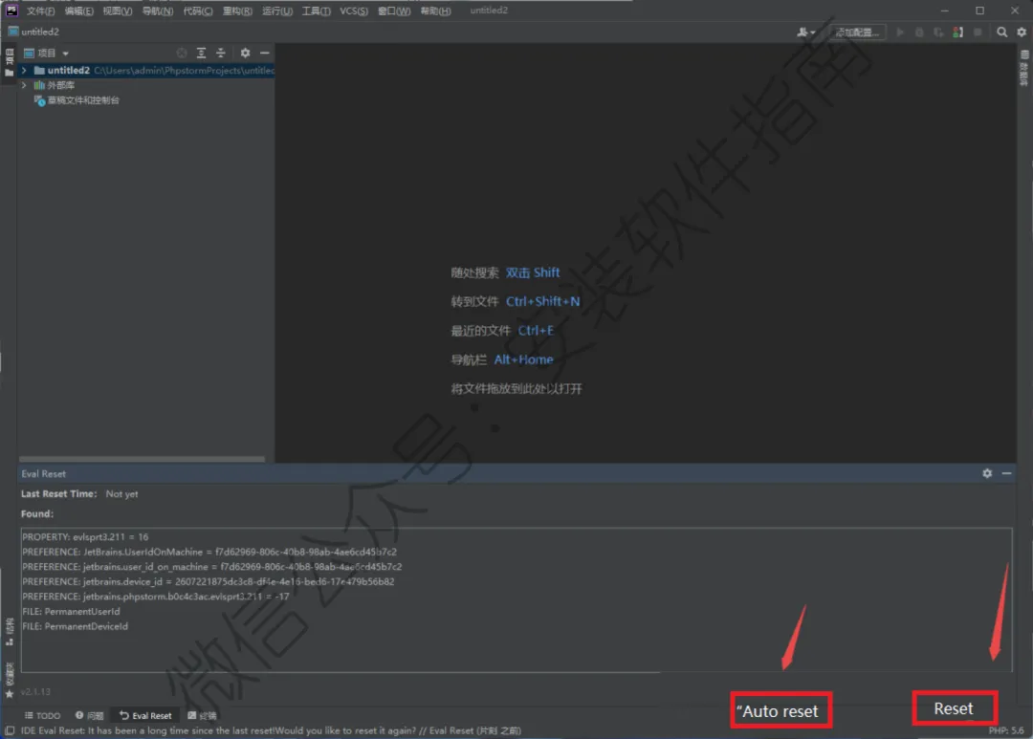Screen dimensions: 1033x739
Task: Select 草稿文件和控制台 tree item
Action: point(77,100)
